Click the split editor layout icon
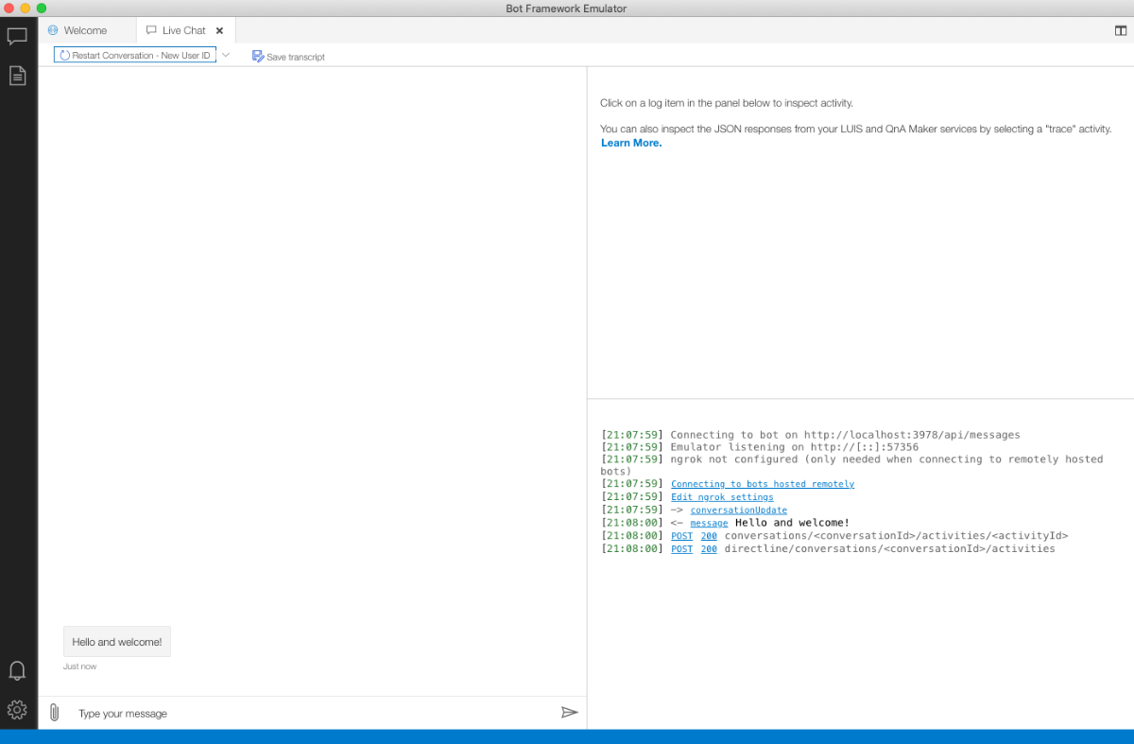1134x744 pixels. 1121,30
